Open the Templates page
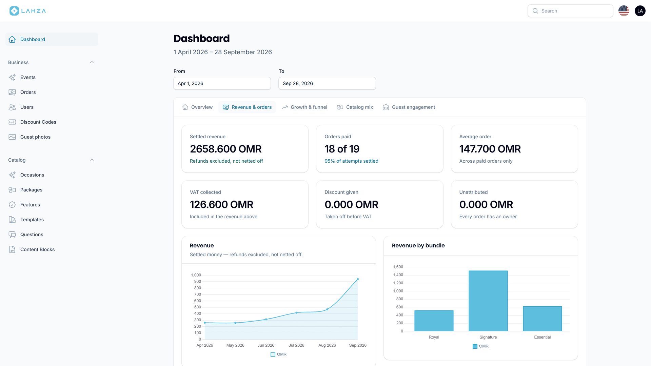Image resolution: width=651 pixels, height=366 pixels. click(52, 220)
